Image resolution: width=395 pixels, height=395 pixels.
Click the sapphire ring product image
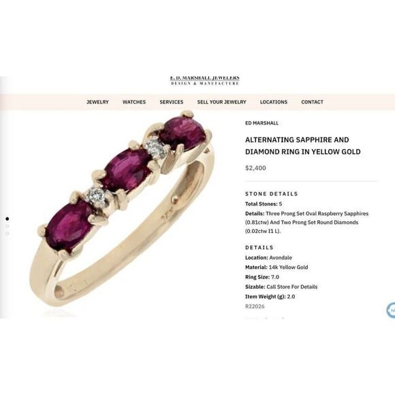click(x=122, y=209)
